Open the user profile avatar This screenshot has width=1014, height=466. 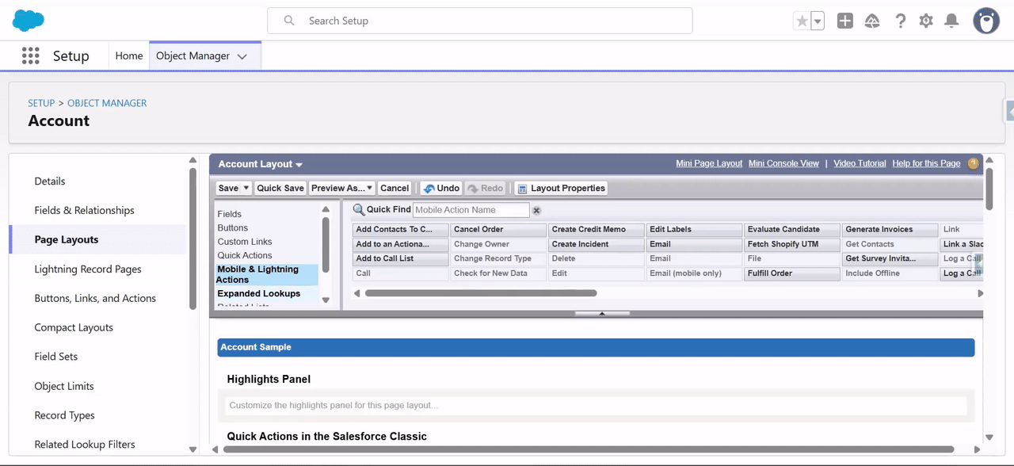point(986,21)
